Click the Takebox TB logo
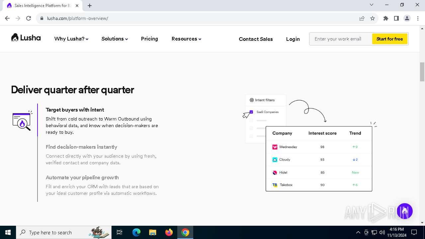Viewport: 425px width, 239px height. pyautogui.click(x=275, y=185)
